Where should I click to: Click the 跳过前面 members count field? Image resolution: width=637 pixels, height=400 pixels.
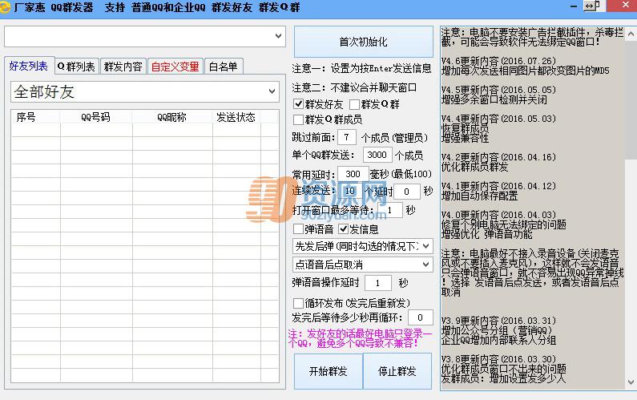point(346,137)
